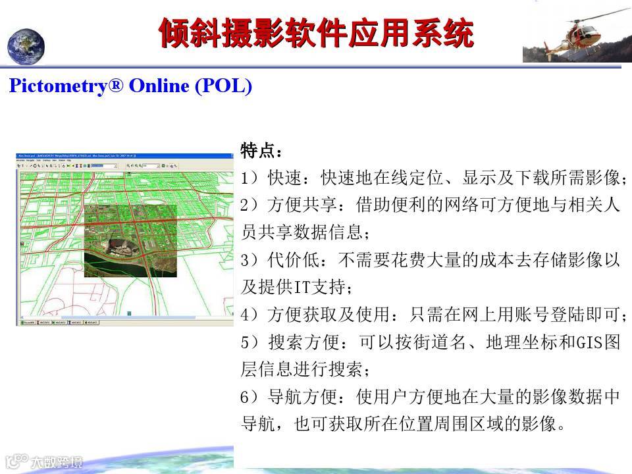Click the line 层信息进行搜索；
632x474 pixels.
click(x=305, y=369)
